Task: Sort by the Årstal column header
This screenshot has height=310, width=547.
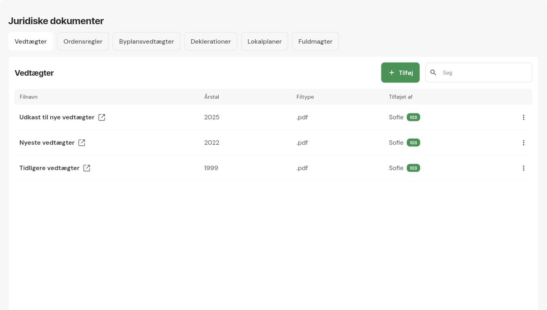Action: point(212,97)
